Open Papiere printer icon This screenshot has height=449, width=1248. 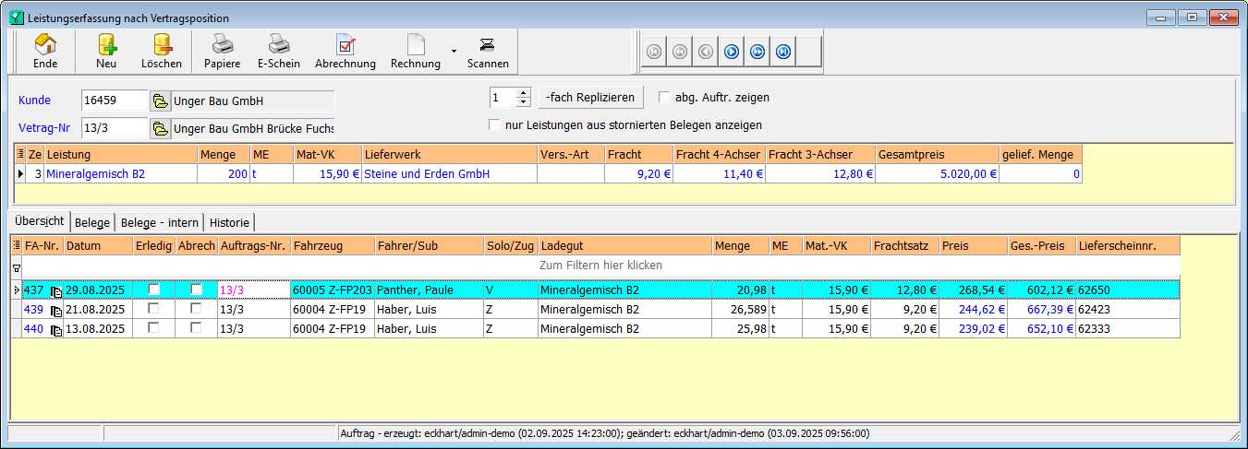222,51
